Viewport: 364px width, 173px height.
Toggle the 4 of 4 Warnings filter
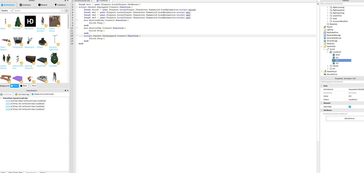coord(22,94)
